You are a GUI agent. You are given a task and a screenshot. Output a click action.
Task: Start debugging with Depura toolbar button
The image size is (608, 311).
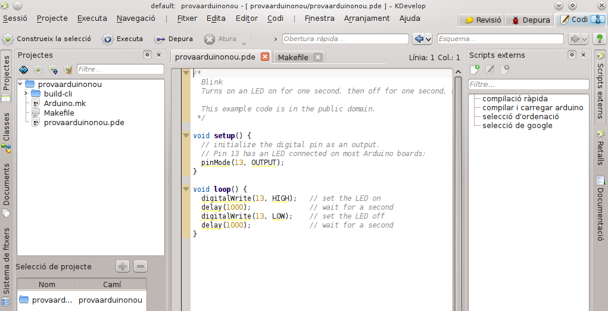pos(173,39)
